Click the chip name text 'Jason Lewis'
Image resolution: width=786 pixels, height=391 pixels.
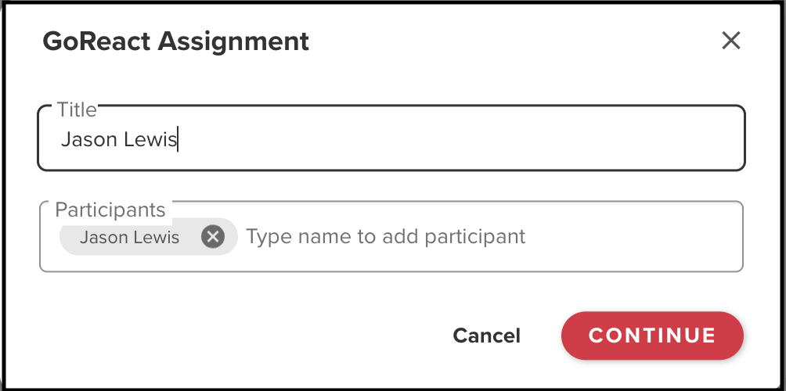tap(129, 237)
